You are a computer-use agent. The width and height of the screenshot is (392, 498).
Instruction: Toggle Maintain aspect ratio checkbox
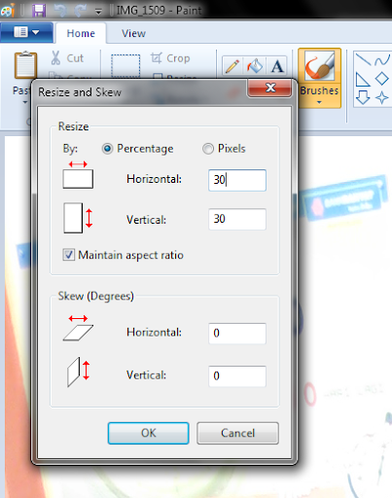[69, 255]
